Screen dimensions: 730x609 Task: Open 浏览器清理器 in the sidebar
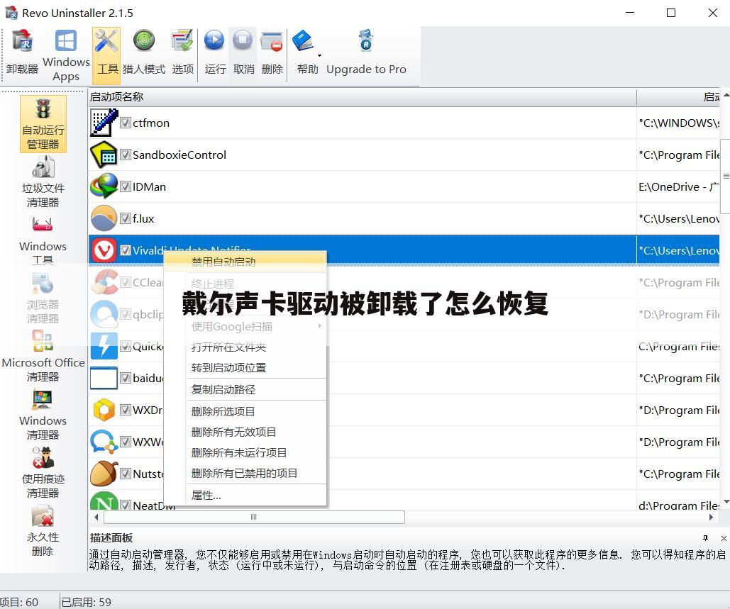(43, 298)
